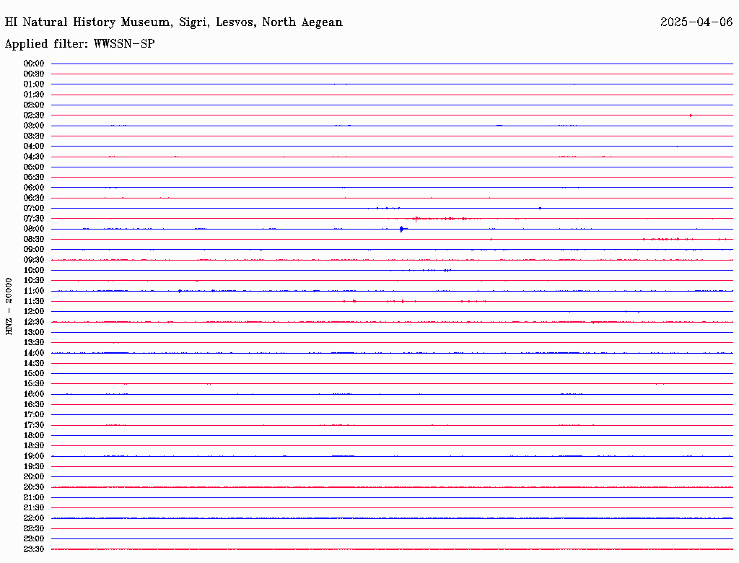The image size is (739, 563).
Task: Click the station title 'HI Natural History Museum, Sigri, Lesvos, North Aegean'
Action: click(x=173, y=22)
